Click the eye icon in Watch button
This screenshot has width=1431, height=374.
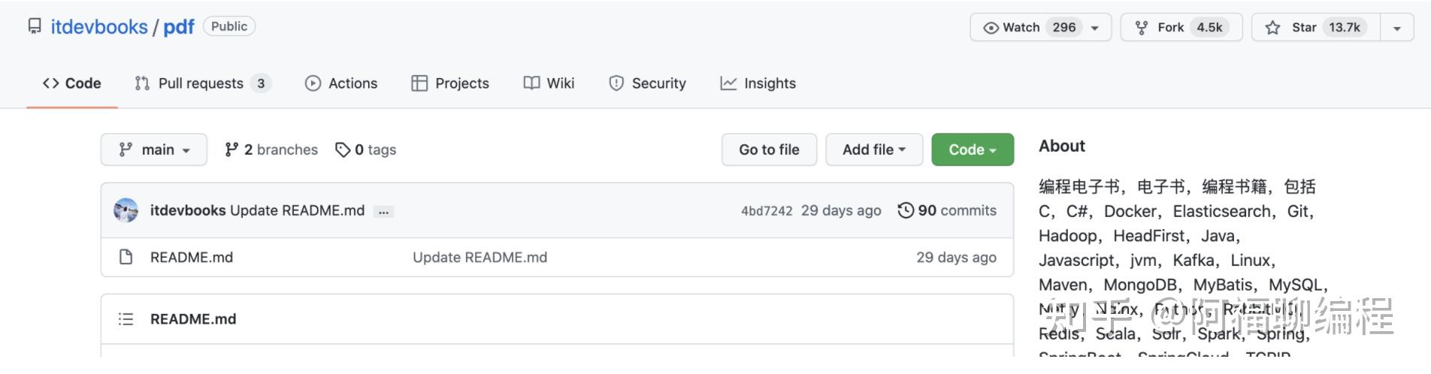[x=991, y=28]
